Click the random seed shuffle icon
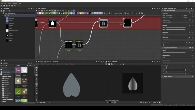The height and width of the screenshot is (110, 195). [x=187, y=43]
